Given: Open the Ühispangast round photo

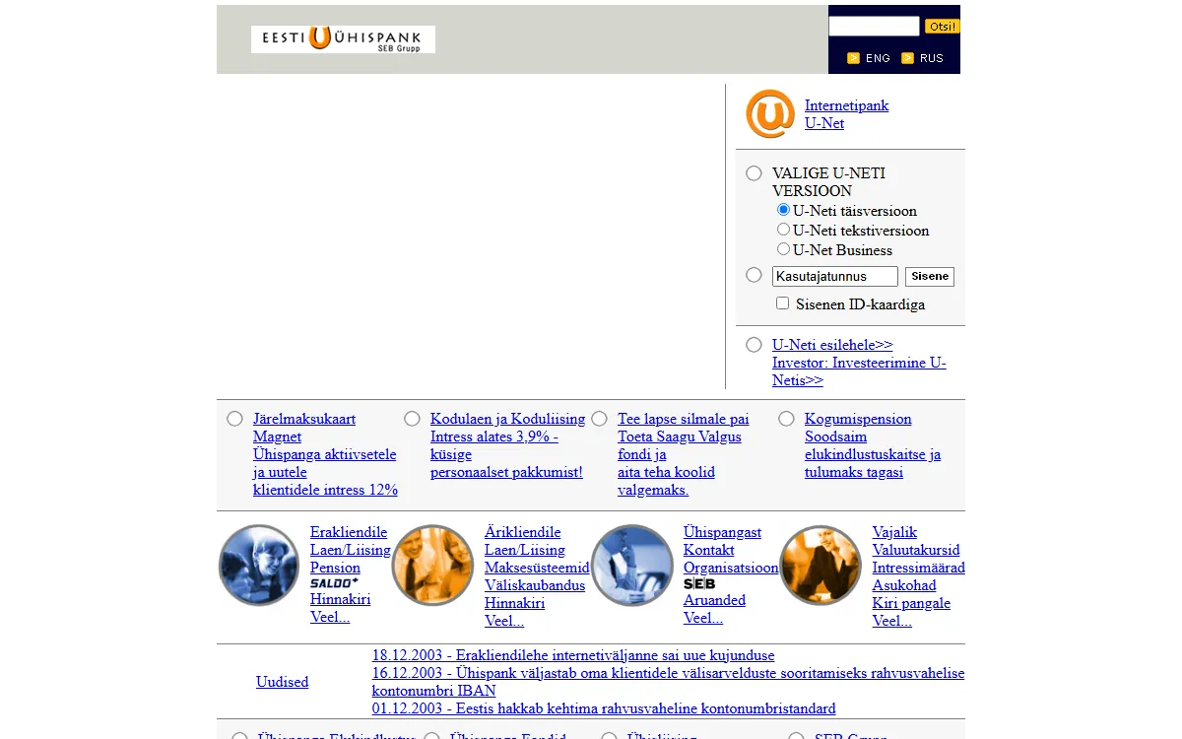Looking at the screenshot, I should coord(632,565).
